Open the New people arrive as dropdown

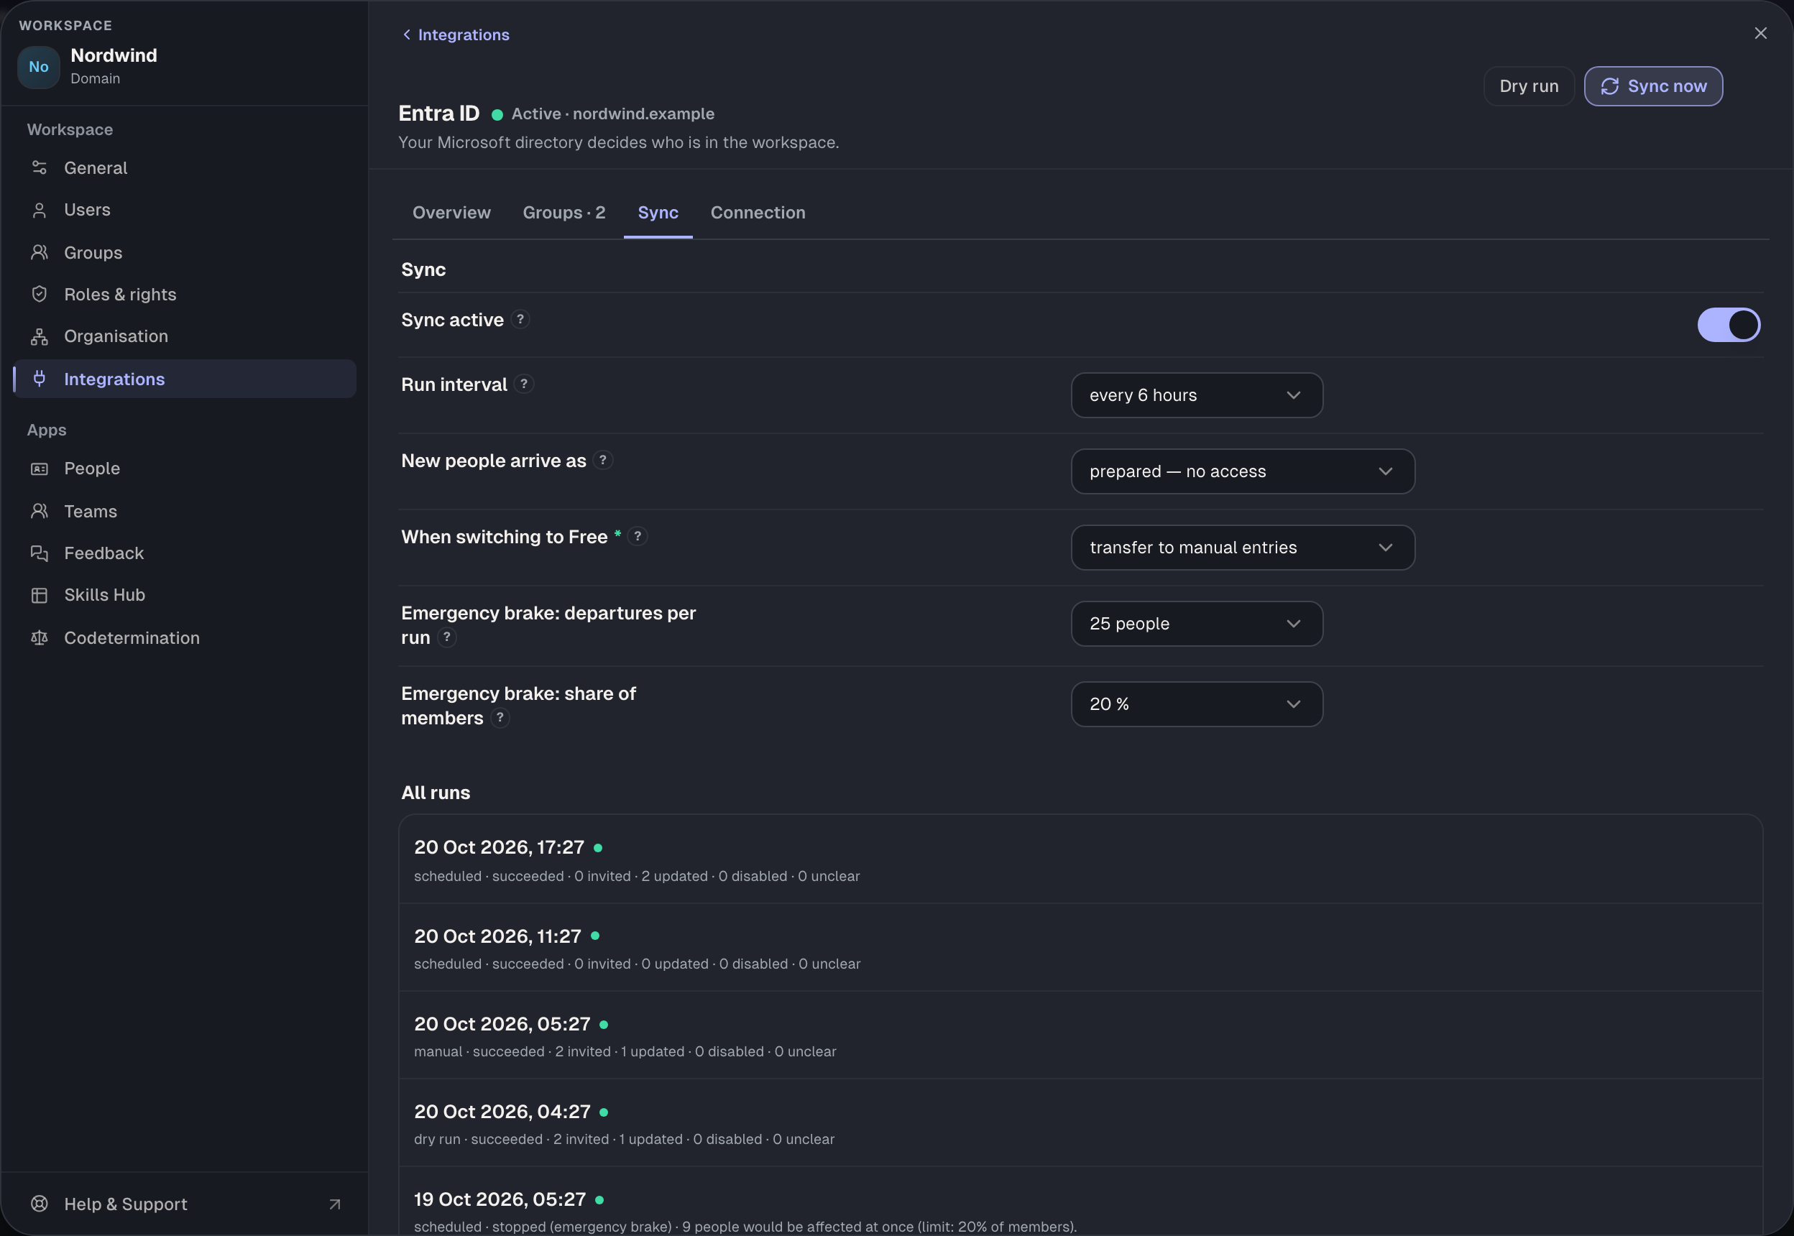pyautogui.click(x=1243, y=471)
